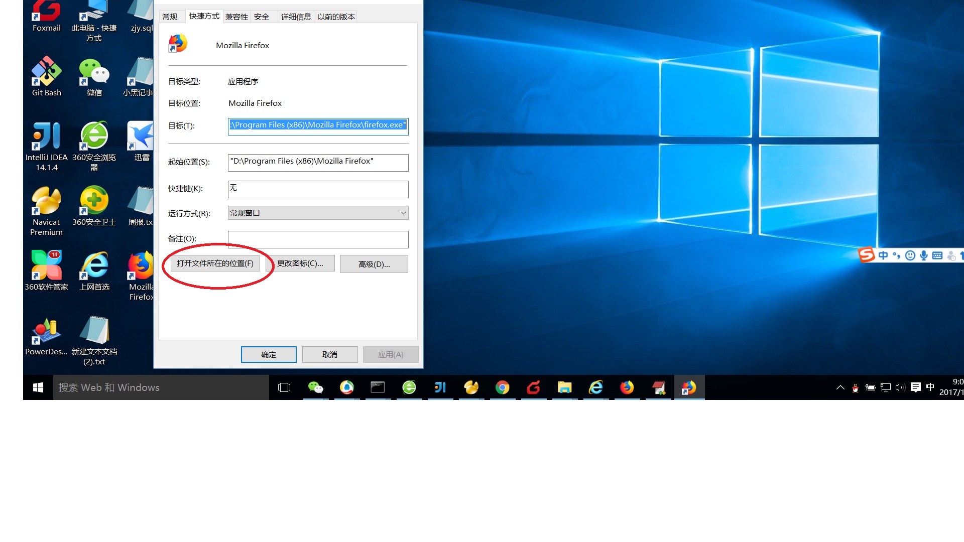Open Foxmail from the taskbar

click(x=533, y=387)
